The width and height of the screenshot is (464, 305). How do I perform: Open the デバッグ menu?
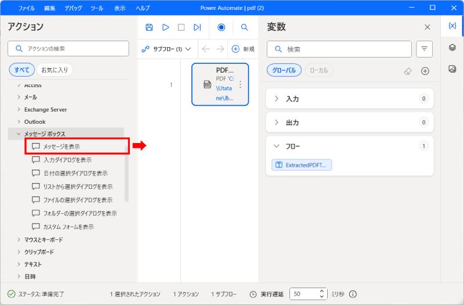[x=73, y=8]
